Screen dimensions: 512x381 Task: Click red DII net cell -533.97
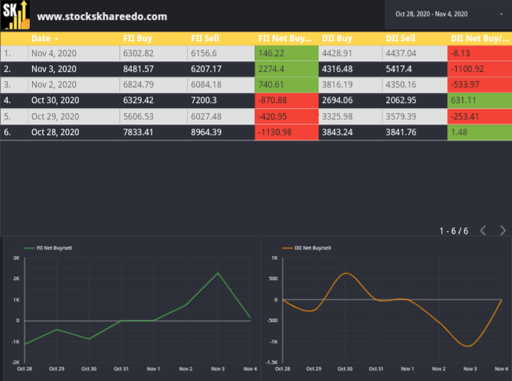pos(480,85)
